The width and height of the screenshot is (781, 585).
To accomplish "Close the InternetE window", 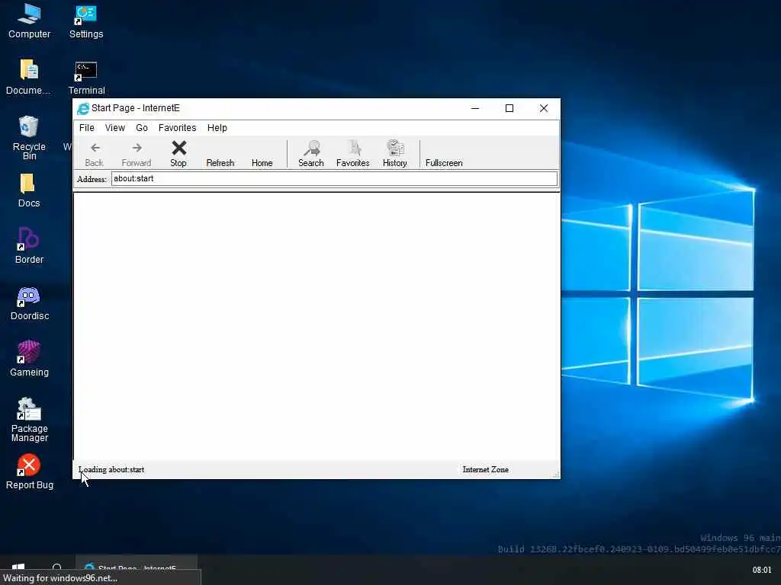I will point(544,108).
